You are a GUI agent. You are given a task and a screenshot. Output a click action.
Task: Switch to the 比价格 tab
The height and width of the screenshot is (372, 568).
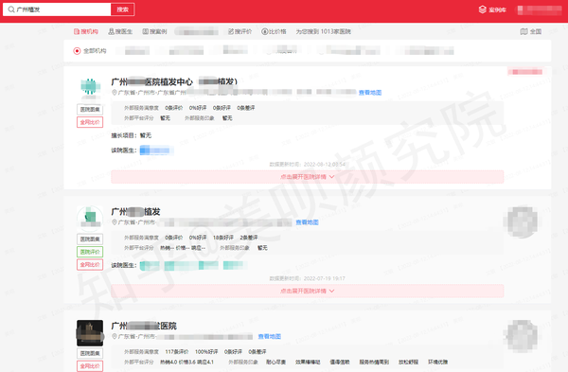(274, 31)
